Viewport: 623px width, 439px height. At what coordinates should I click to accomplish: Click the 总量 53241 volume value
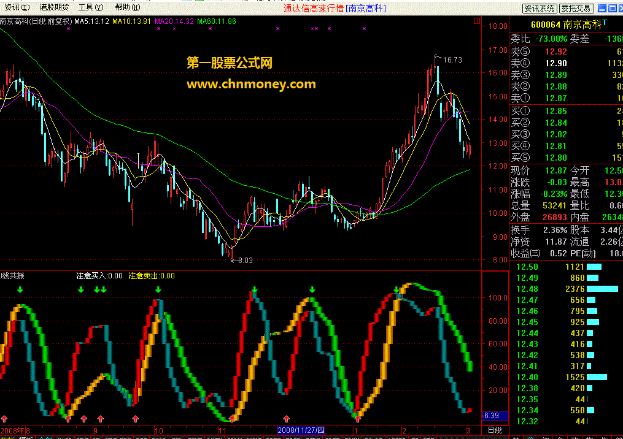(555, 205)
